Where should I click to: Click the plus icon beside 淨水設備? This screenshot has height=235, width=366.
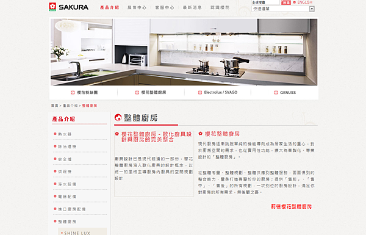pyautogui.click(x=55, y=184)
